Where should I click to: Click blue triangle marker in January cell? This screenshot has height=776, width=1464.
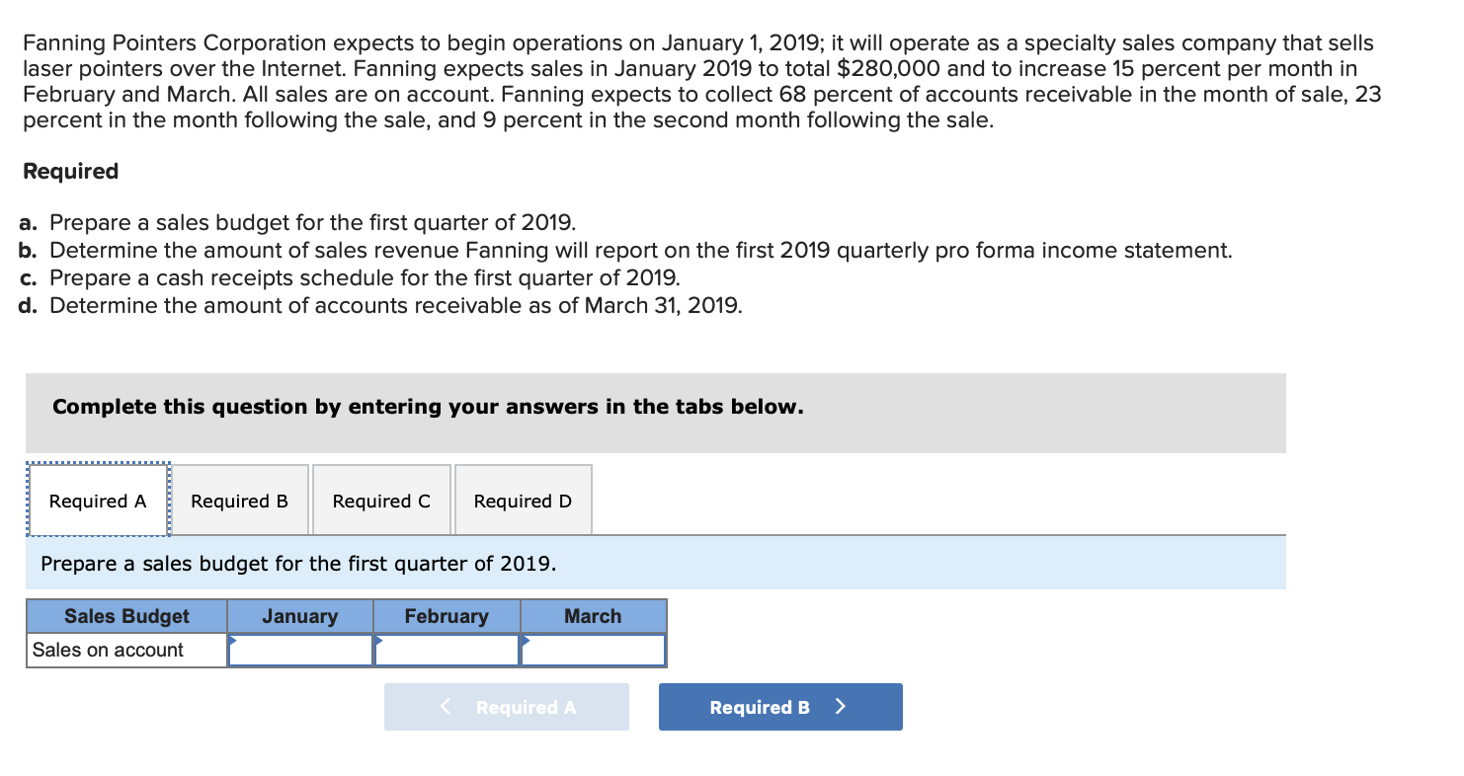pyautogui.click(x=232, y=640)
